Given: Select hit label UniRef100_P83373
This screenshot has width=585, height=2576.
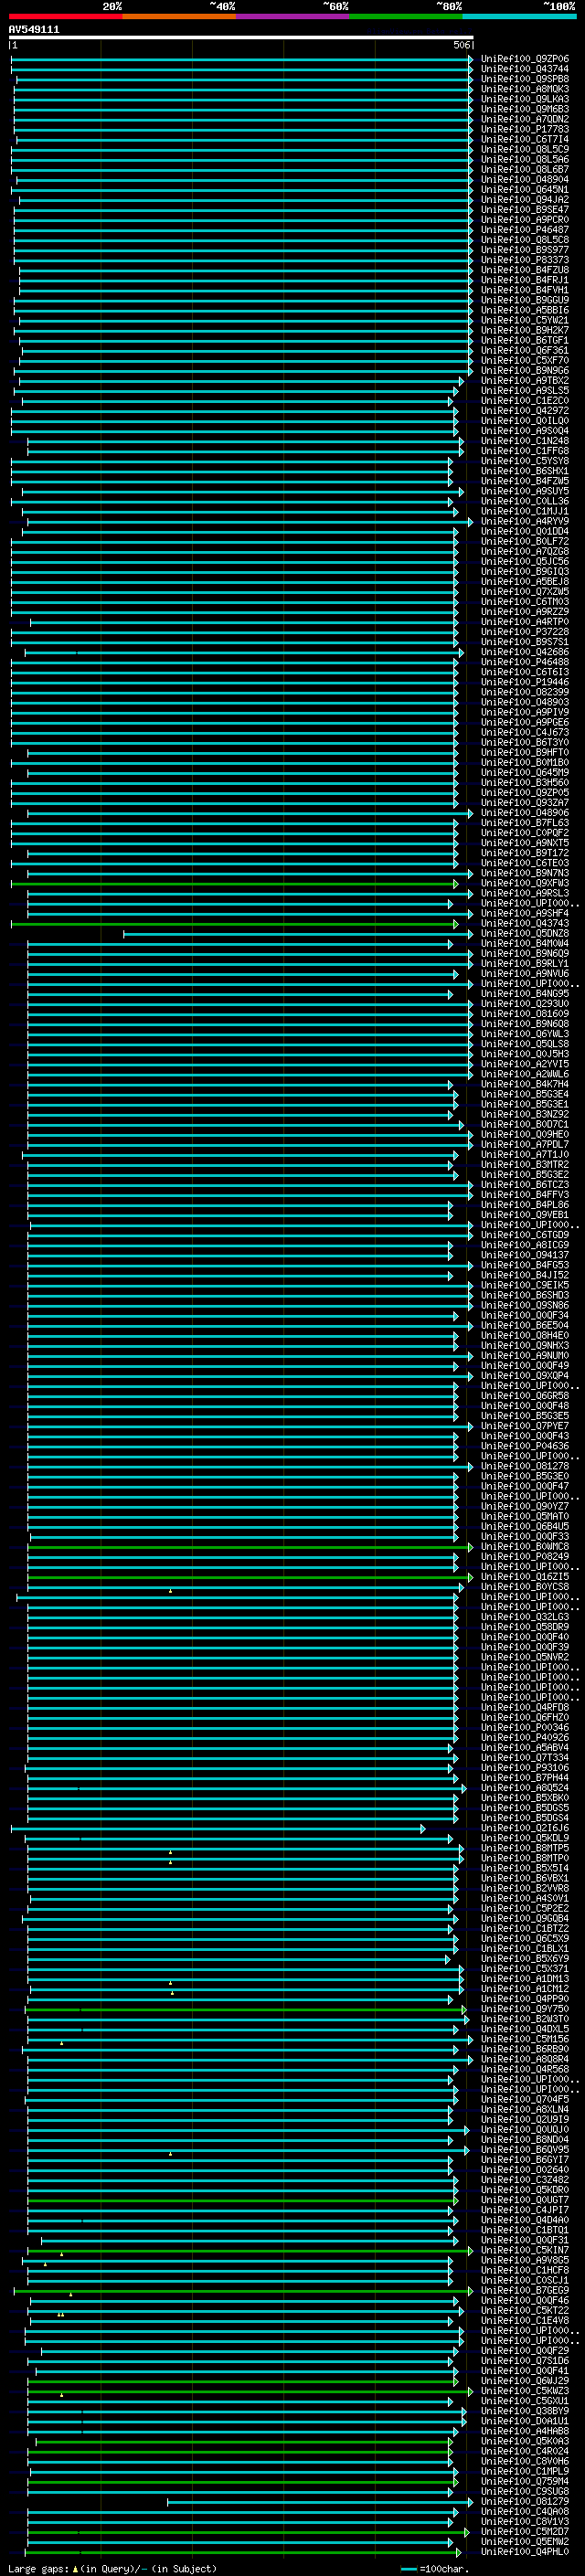Looking at the screenshot, I should click(x=525, y=260).
